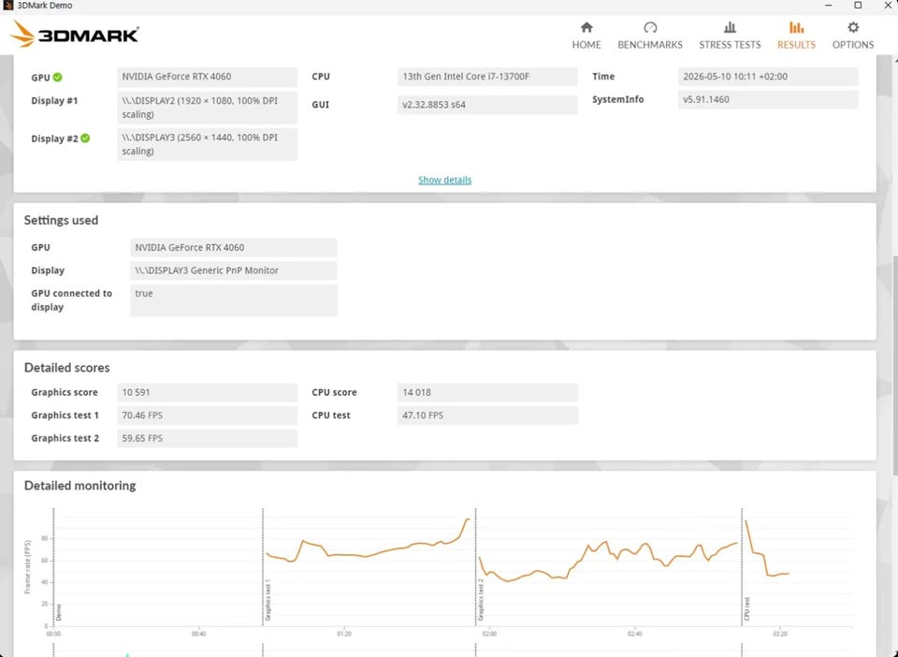Image resolution: width=898 pixels, height=657 pixels.
Task: Click the GUI value v2.32.8853 s64
Action: tap(487, 105)
